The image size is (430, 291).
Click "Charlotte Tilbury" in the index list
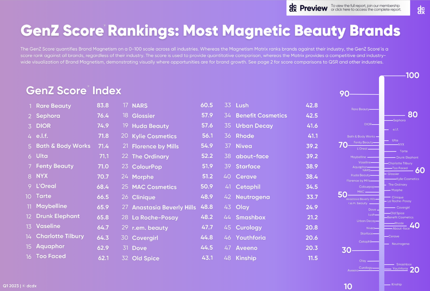(x=60, y=236)
